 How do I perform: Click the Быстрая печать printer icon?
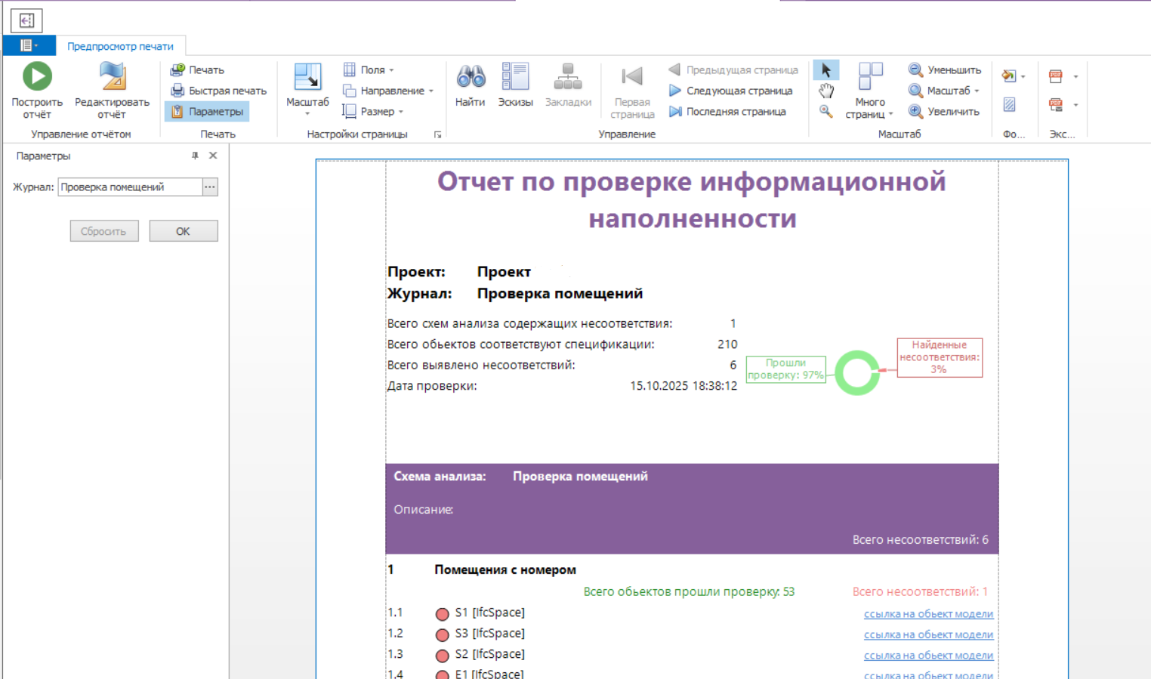click(177, 91)
